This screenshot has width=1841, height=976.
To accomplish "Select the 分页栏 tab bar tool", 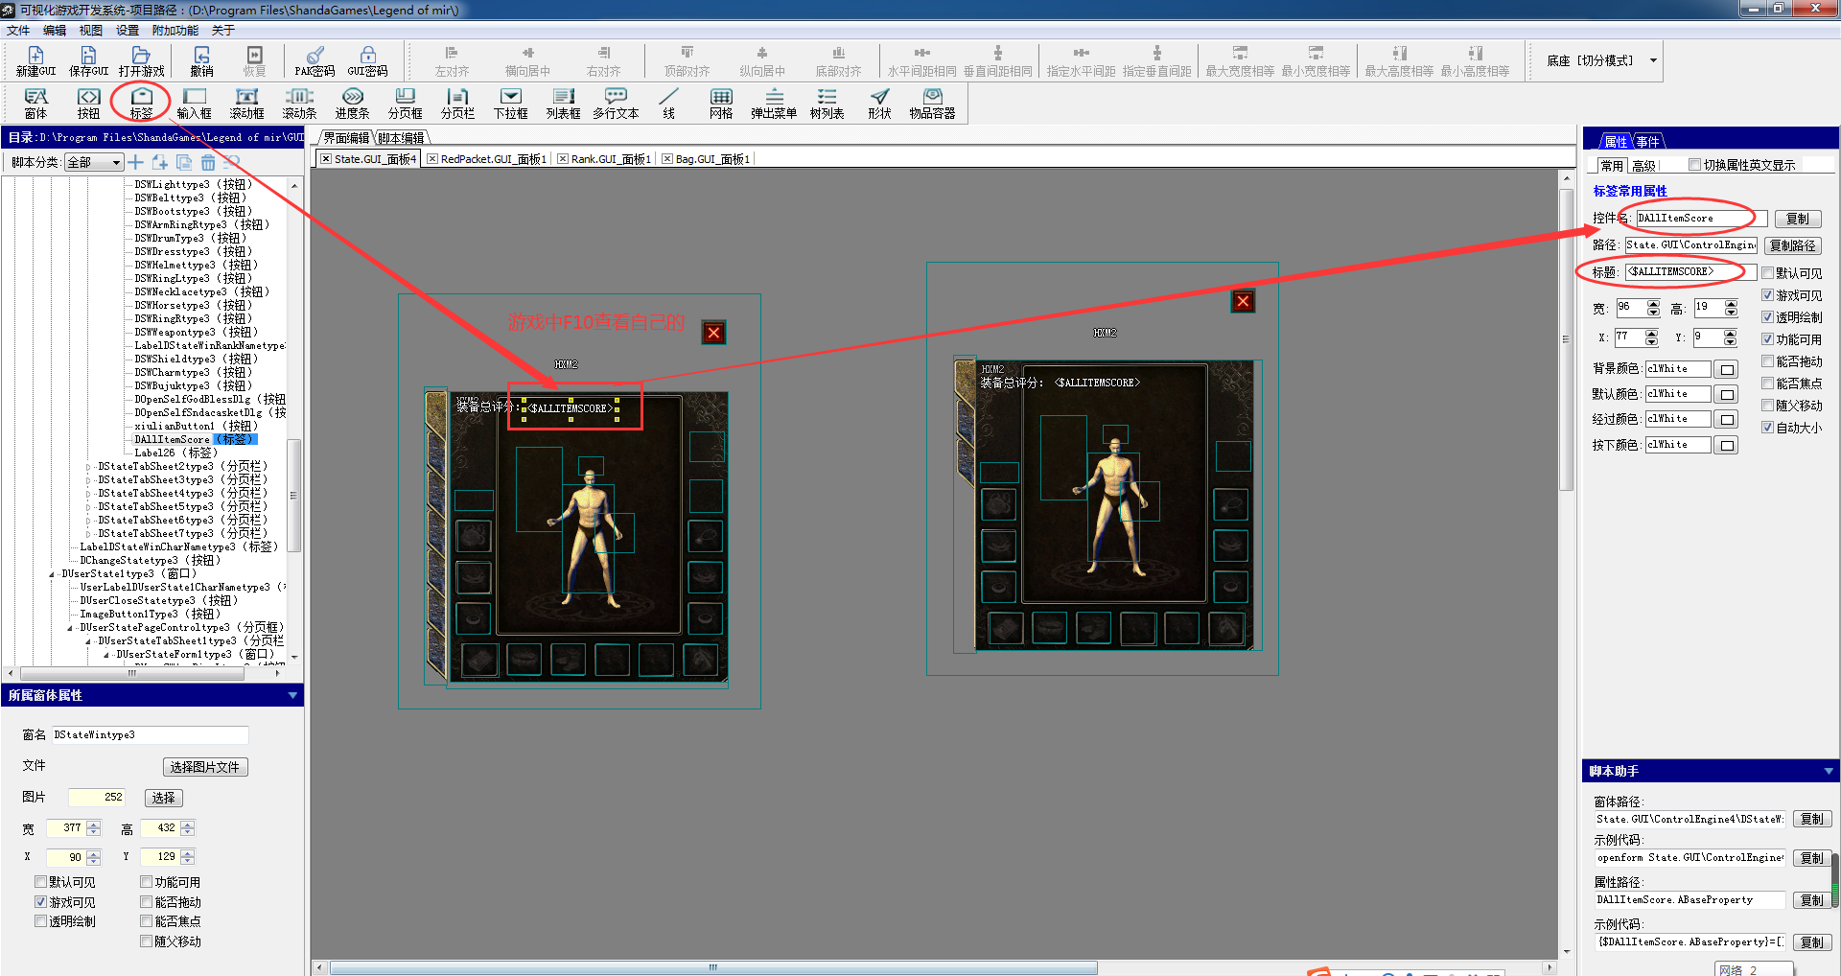I will point(457,104).
